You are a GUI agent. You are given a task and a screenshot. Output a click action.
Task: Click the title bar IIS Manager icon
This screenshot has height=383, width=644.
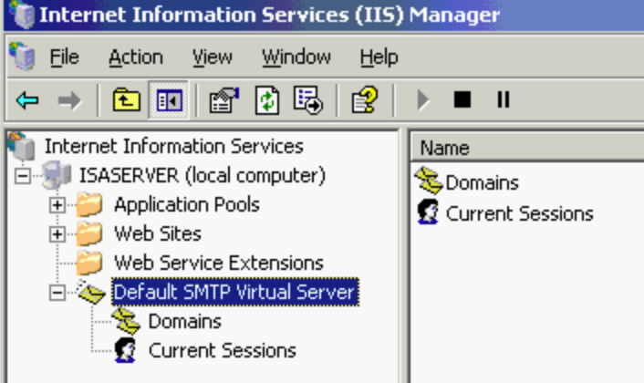(x=21, y=14)
